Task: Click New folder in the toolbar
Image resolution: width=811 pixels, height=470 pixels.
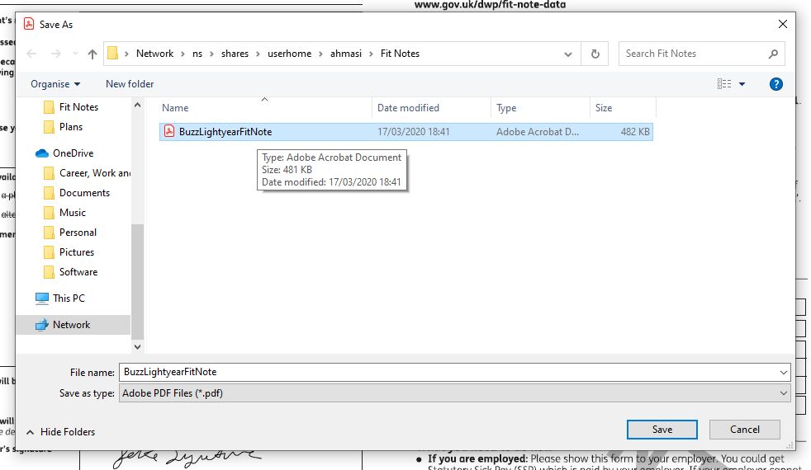Action: (130, 84)
